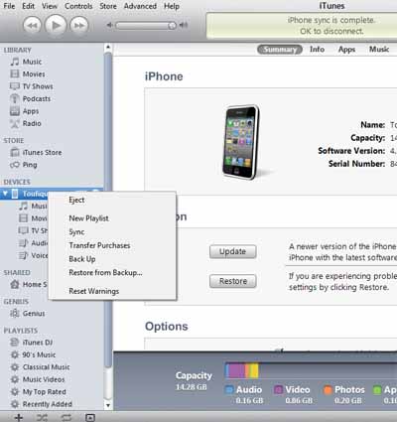
Task: Open the Advanced menu
Action: tap(140, 6)
